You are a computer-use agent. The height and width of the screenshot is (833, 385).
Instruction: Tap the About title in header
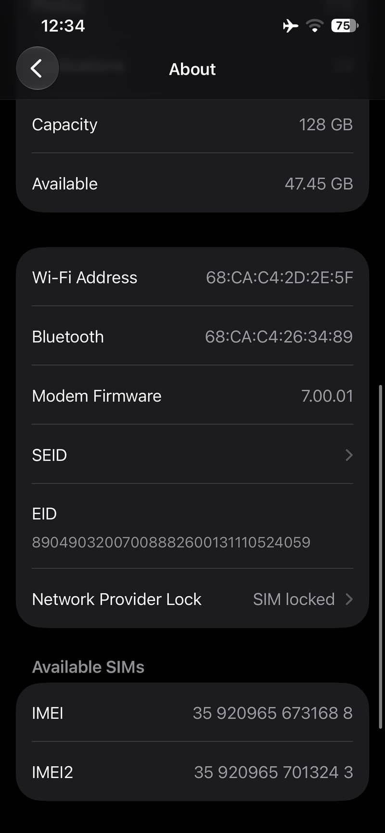click(x=192, y=69)
